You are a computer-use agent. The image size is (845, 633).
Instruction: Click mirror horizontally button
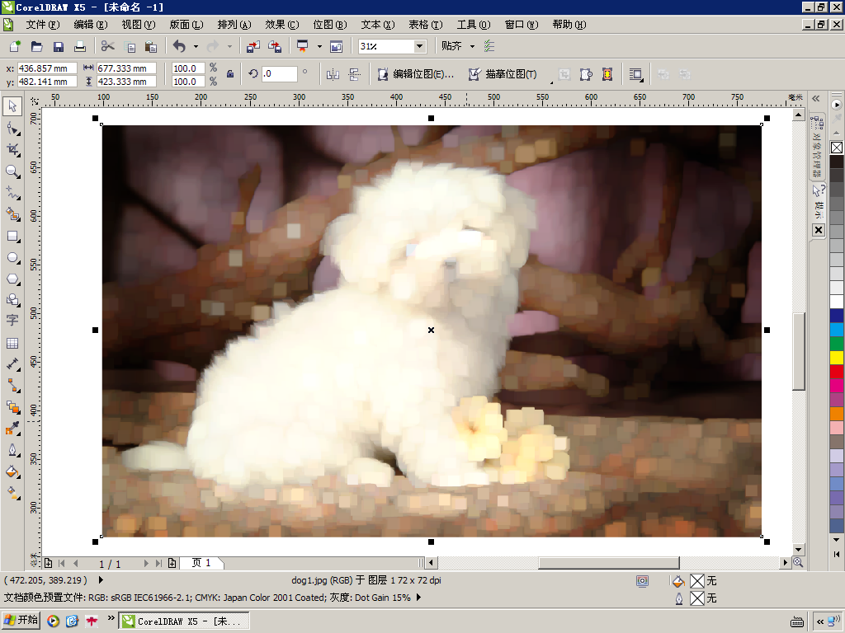[333, 74]
